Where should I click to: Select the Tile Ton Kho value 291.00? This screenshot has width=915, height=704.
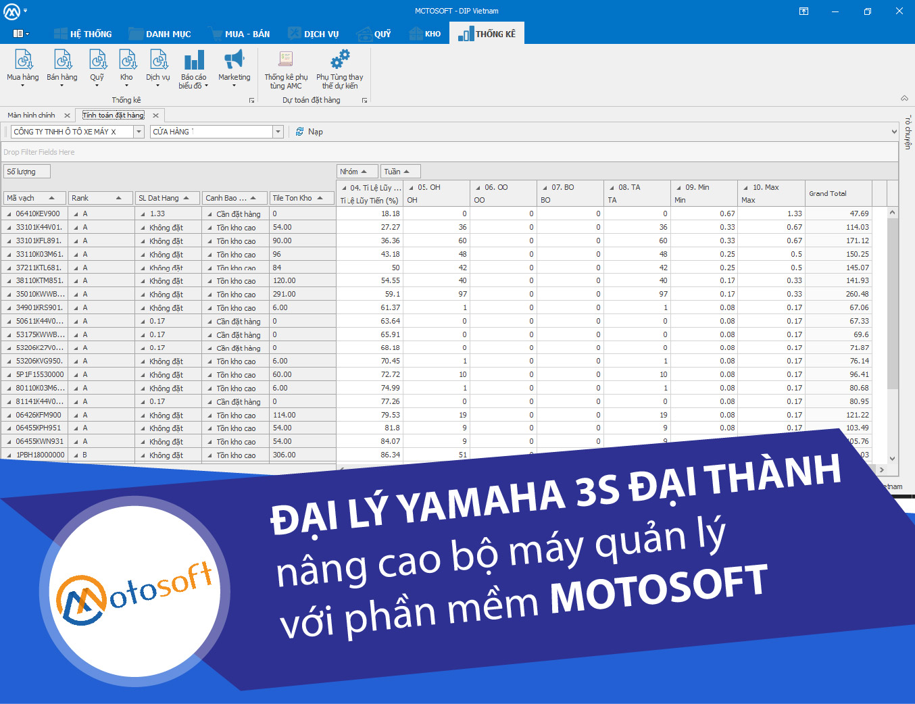click(302, 294)
